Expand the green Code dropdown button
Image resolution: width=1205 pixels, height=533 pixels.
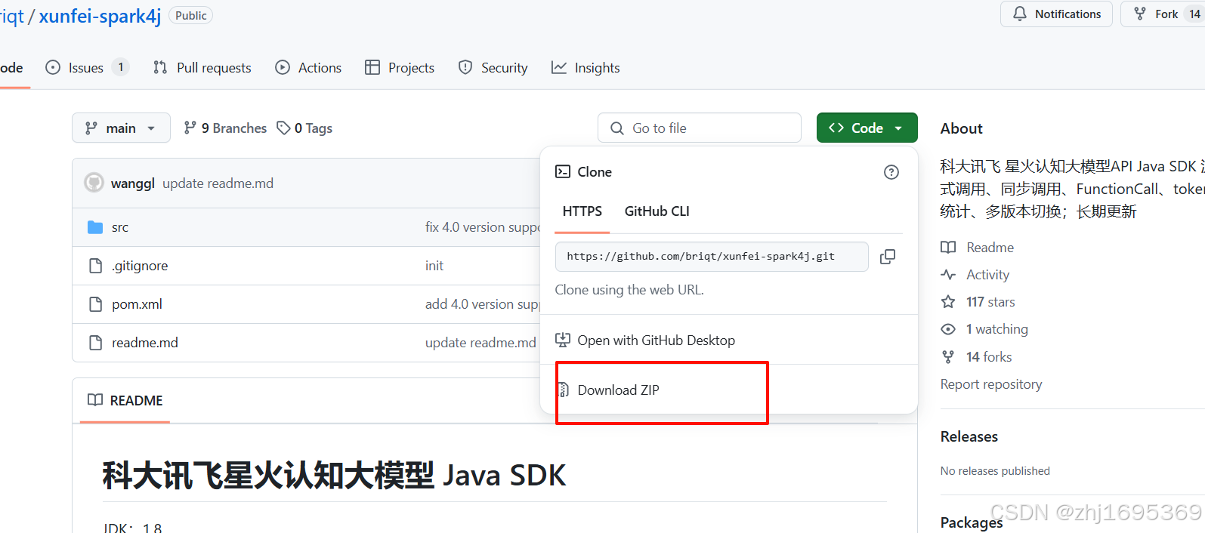point(867,128)
